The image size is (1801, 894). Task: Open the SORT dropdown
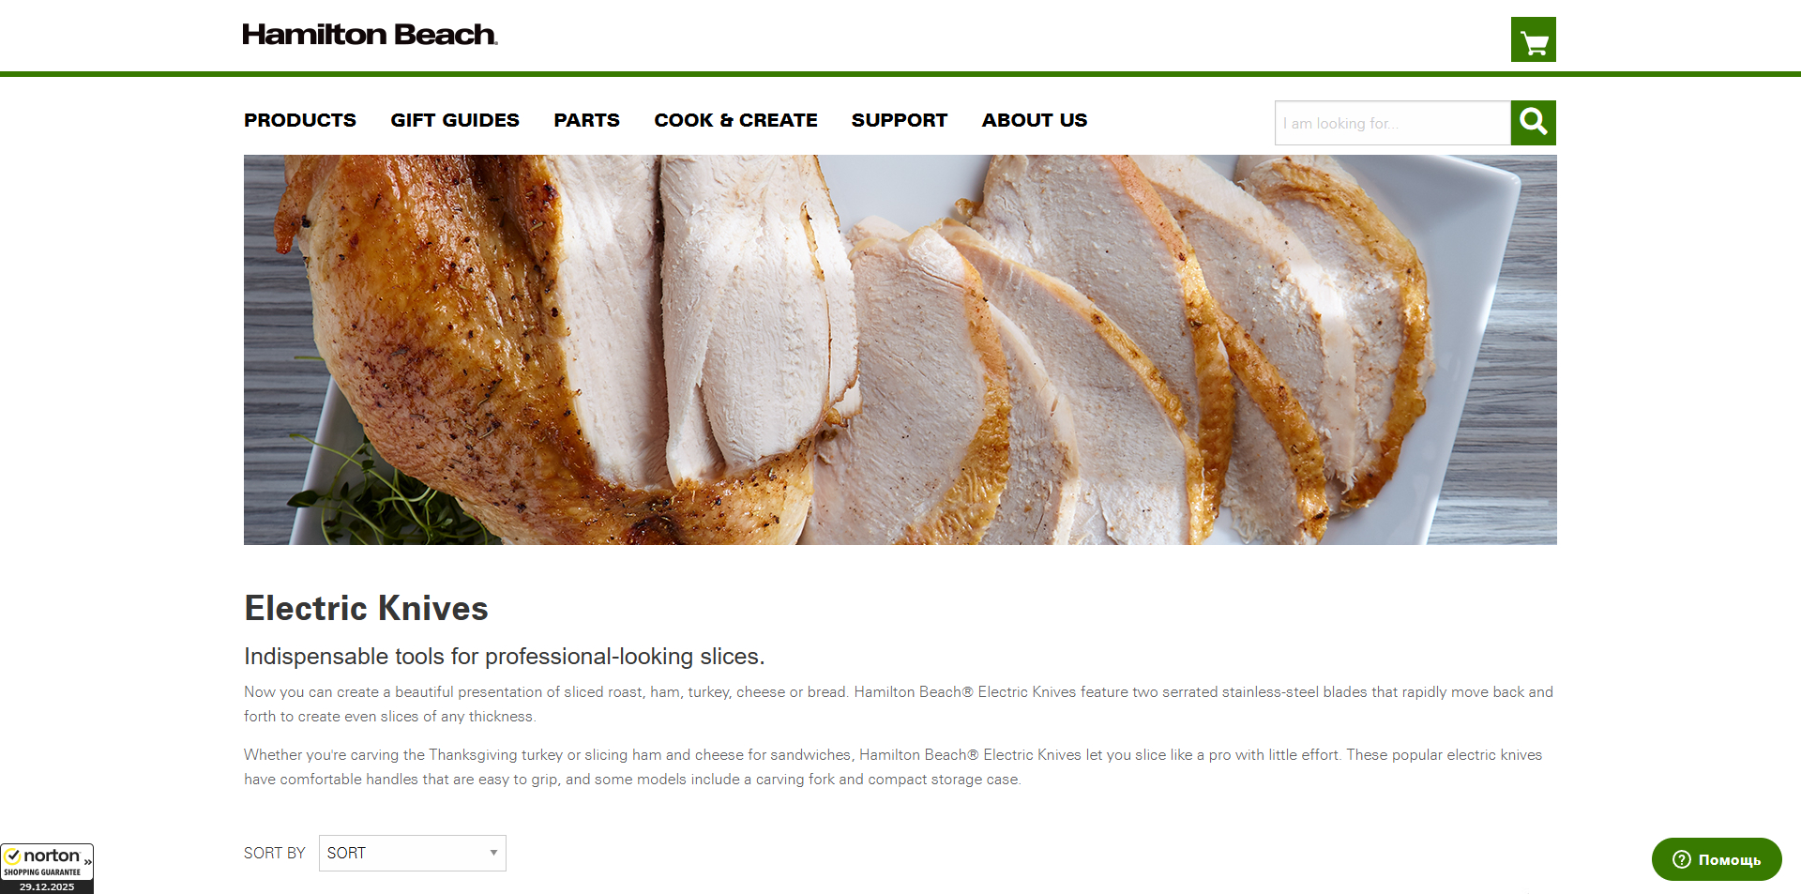[x=413, y=853]
